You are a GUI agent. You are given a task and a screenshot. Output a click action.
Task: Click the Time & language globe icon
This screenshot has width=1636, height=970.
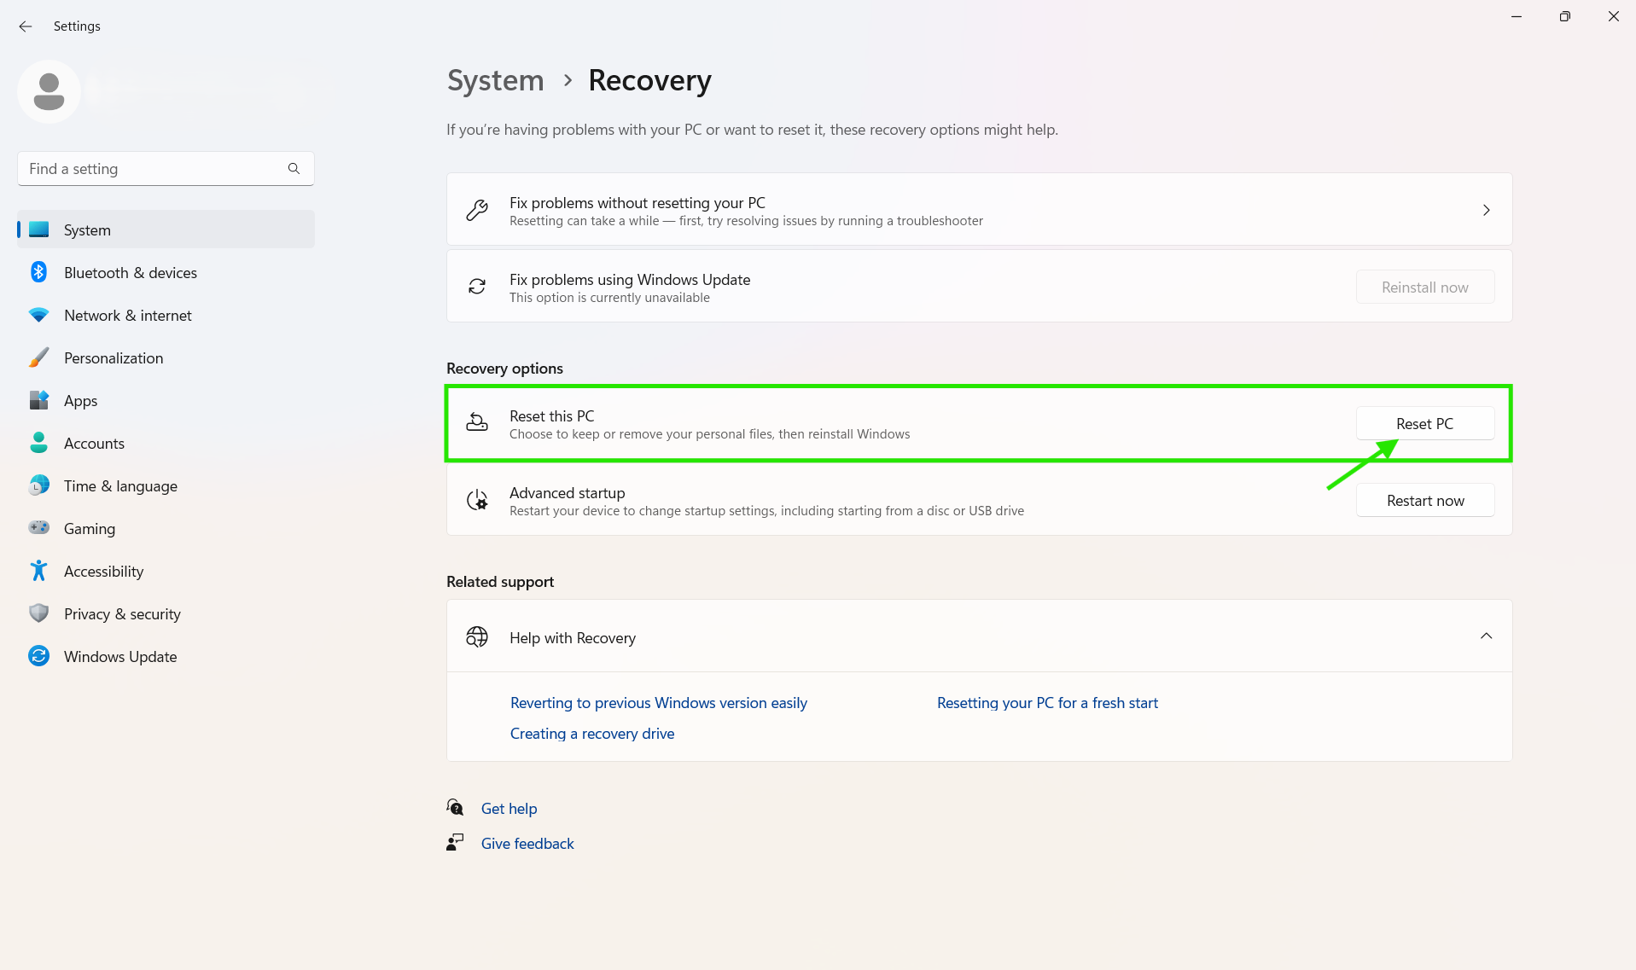click(38, 485)
